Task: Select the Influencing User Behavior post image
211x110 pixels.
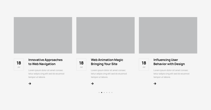Action: pos(168,35)
